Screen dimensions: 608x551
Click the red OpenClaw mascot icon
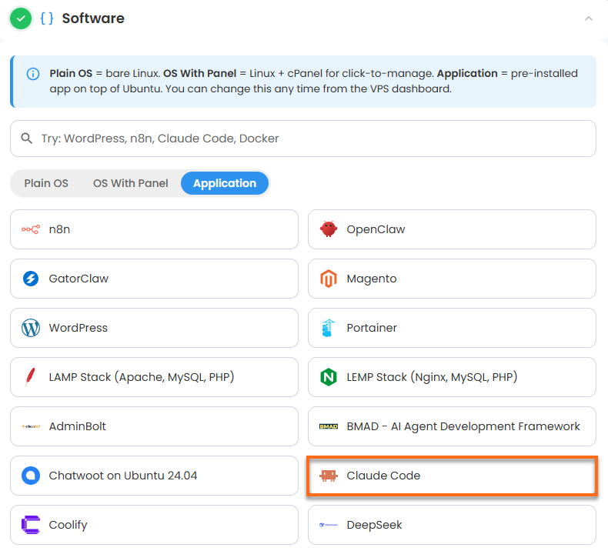329,229
